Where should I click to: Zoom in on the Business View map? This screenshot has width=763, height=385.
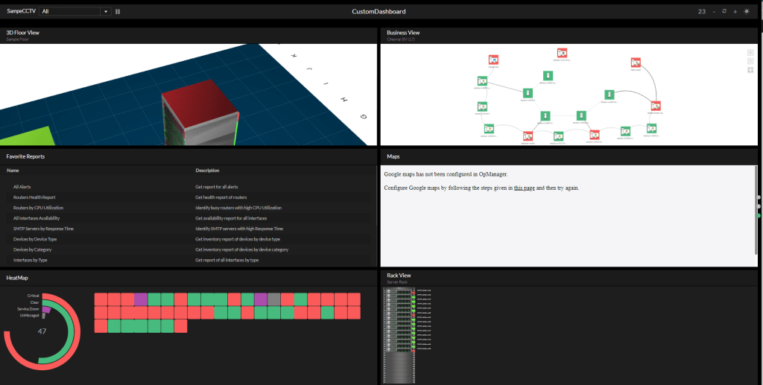coord(750,53)
